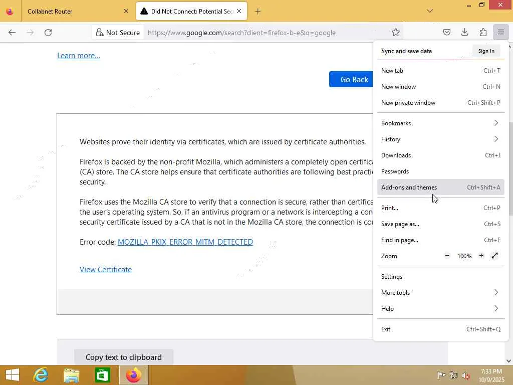Open Downloads from the menu
This screenshot has width=513, height=385.
coord(440,155)
